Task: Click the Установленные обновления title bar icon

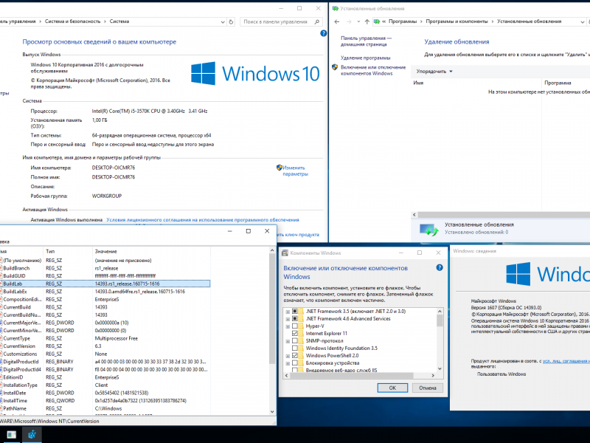Action: pyautogui.click(x=335, y=8)
